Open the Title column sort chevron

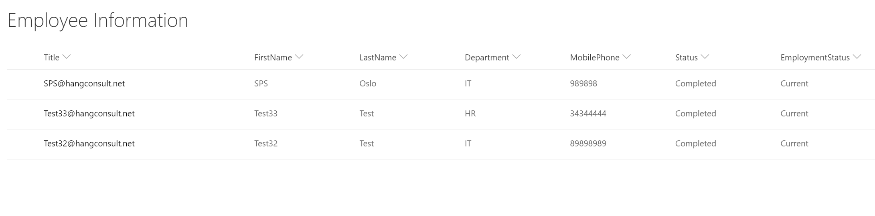pyautogui.click(x=67, y=57)
